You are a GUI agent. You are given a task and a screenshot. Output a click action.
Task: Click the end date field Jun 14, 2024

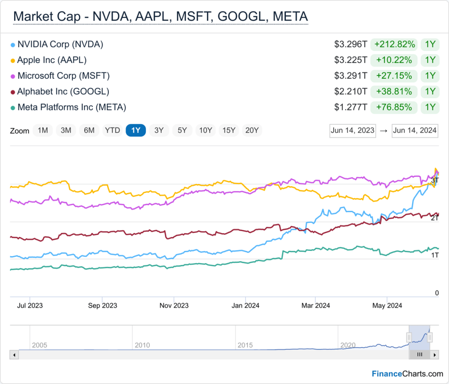click(415, 130)
